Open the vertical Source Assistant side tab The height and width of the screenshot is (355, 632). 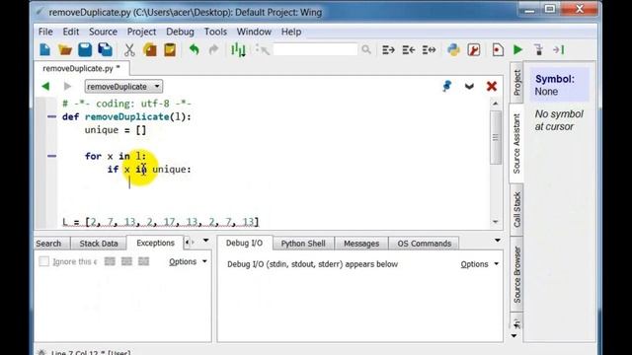point(516,144)
